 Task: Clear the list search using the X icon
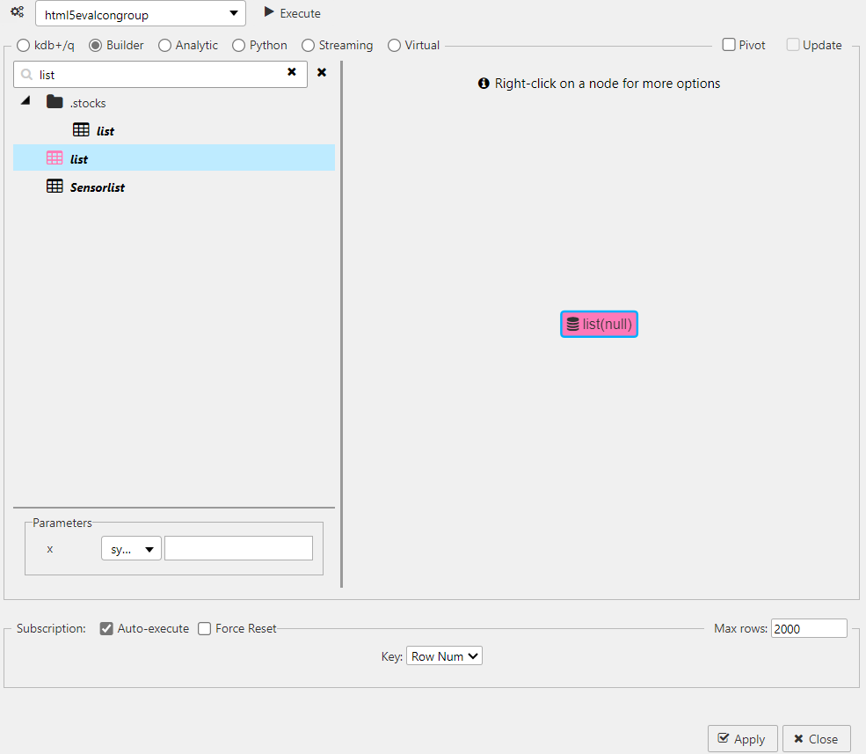click(292, 72)
